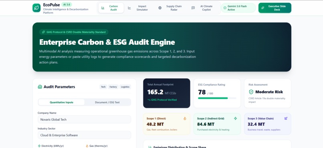Click the trend arrow beside GHG Protocol Verified
The image size is (323, 148).
149,100
